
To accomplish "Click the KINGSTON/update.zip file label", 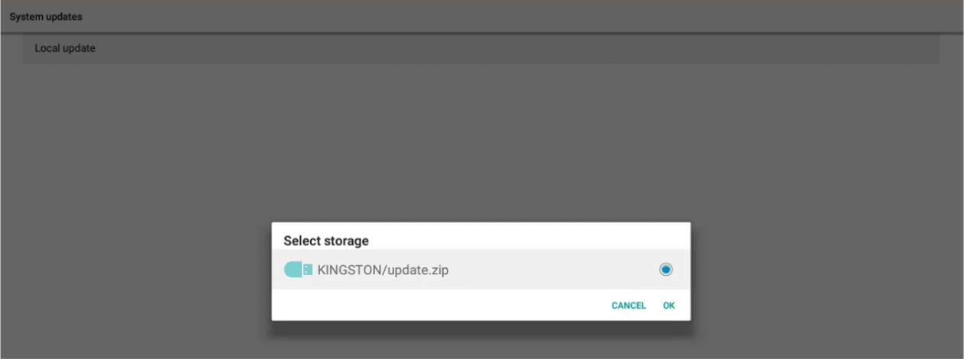I will click(383, 270).
